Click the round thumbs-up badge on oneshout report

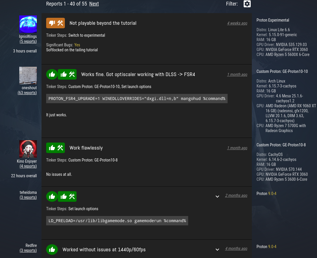(52, 74)
